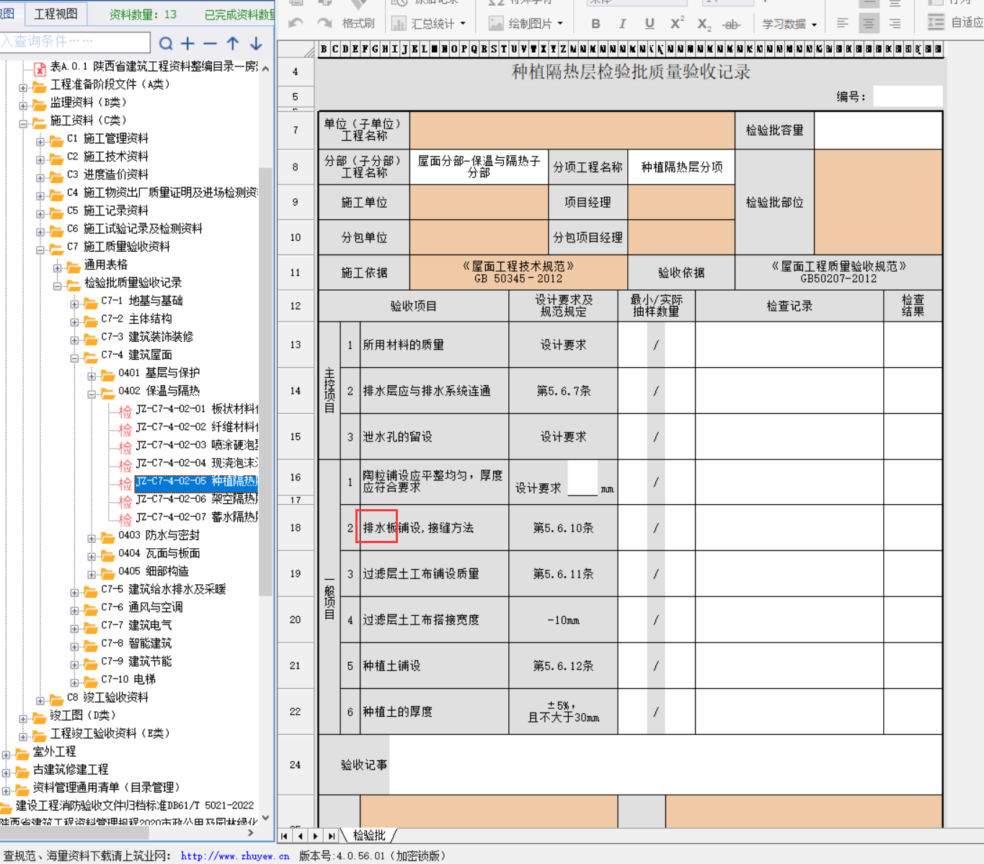
Task: Collapse 施工资料 (C类) node
Action: (23, 123)
